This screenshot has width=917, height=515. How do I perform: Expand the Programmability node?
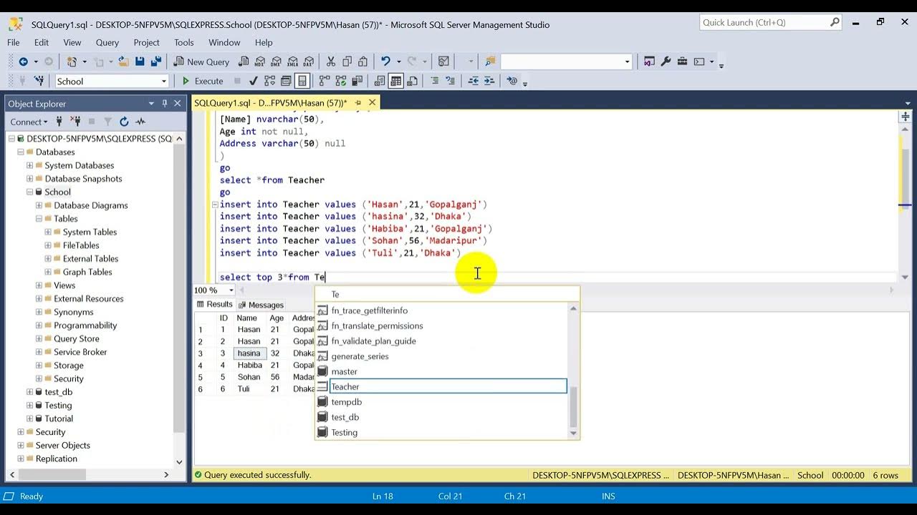pos(39,325)
